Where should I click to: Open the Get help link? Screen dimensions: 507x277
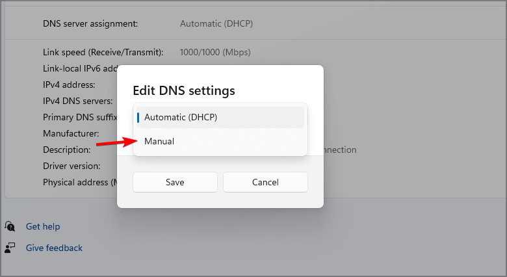pos(43,226)
